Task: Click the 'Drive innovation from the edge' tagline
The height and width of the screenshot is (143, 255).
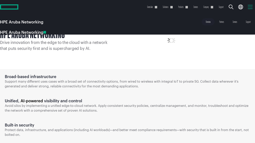Action: click(x=54, y=45)
